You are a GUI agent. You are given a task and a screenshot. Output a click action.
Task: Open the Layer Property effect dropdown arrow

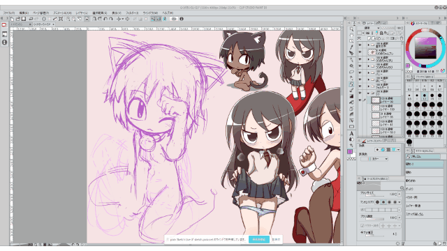click(x=399, y=149)
